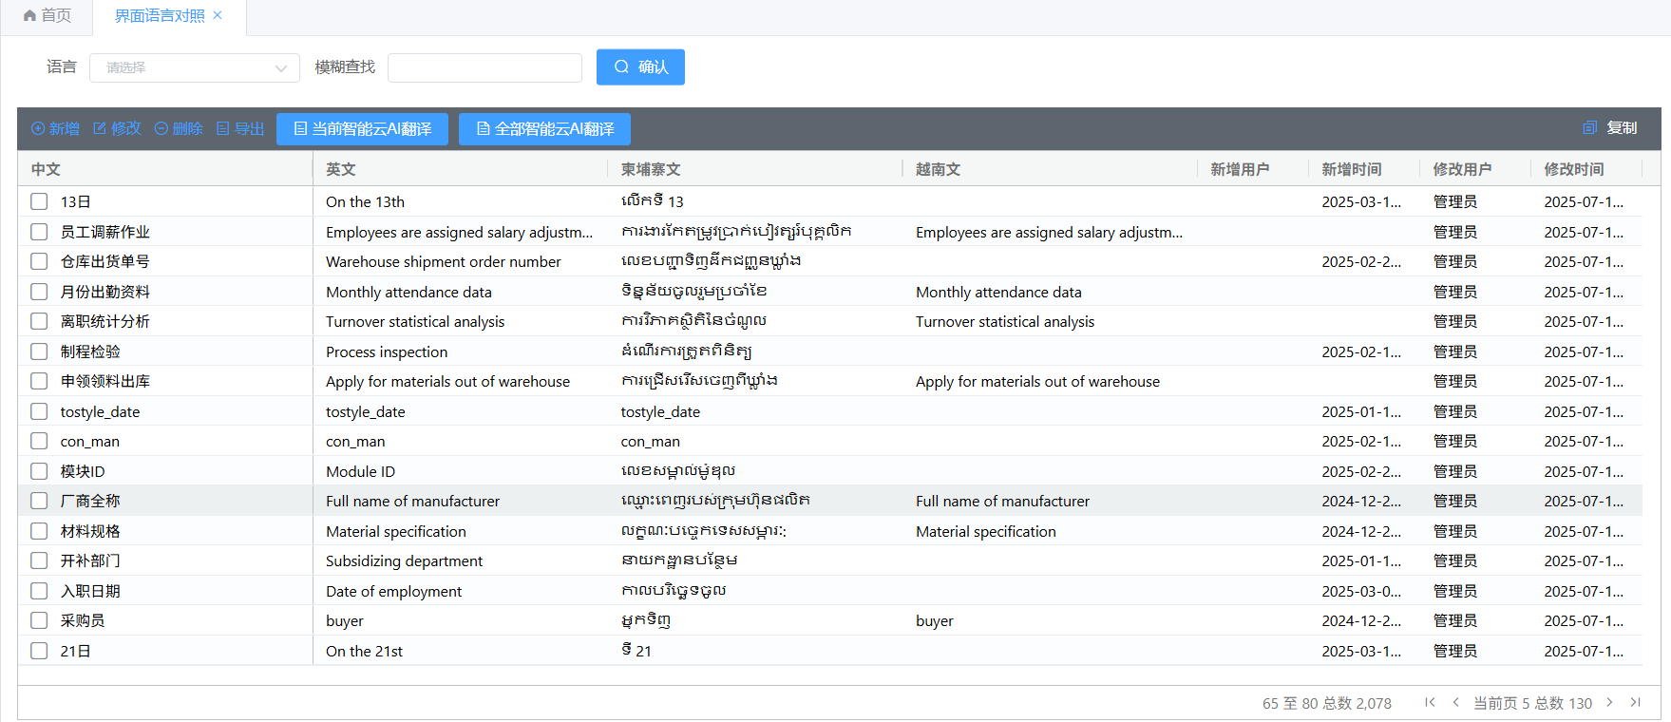The height and width of the screenshot is (722, 1671).
Task: Click the '65 至 80 总数 2,078' record count
Action: 1327,703
